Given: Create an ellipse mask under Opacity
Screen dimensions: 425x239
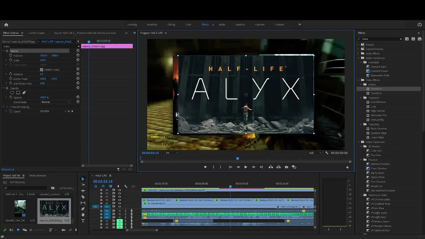Looking at the screenshot, I should 12,93.
